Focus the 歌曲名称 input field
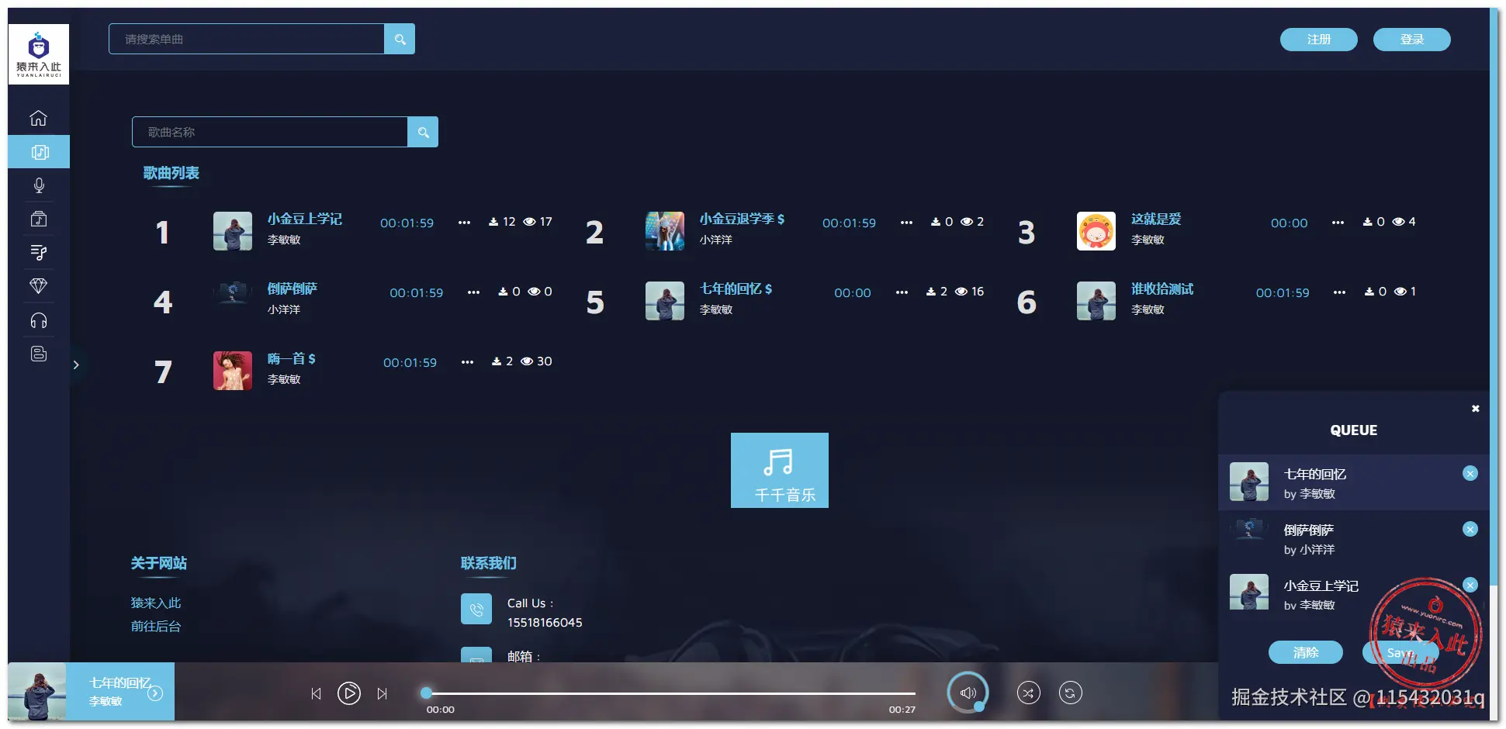Viewport: 1506px width, 729px height. pos(269,132)
